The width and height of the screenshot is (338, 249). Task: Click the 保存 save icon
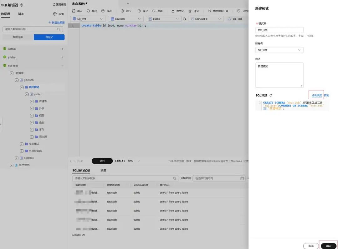[x=103, y=11]
